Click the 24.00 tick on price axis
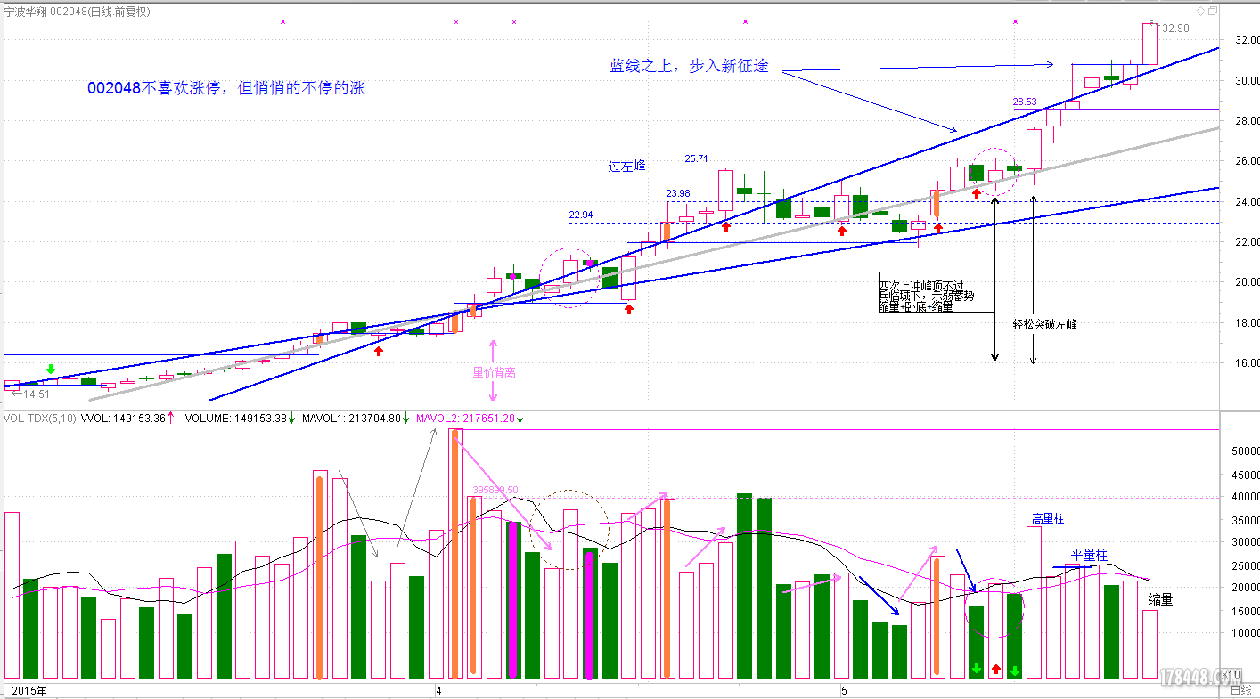Viewport: 1260px width, 699px height. (1247, 201)
